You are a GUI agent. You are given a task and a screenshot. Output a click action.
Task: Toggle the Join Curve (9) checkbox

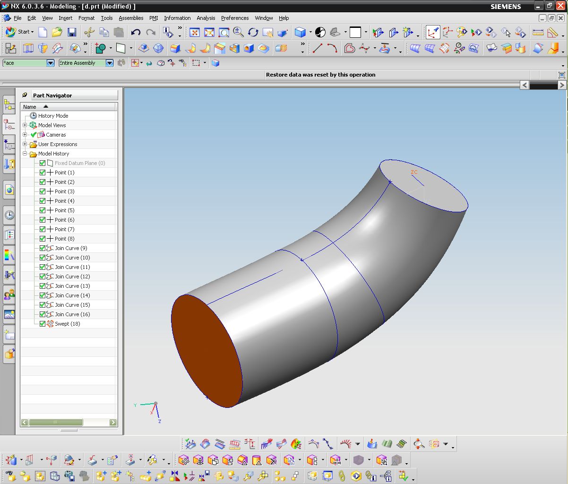(43, 248)
